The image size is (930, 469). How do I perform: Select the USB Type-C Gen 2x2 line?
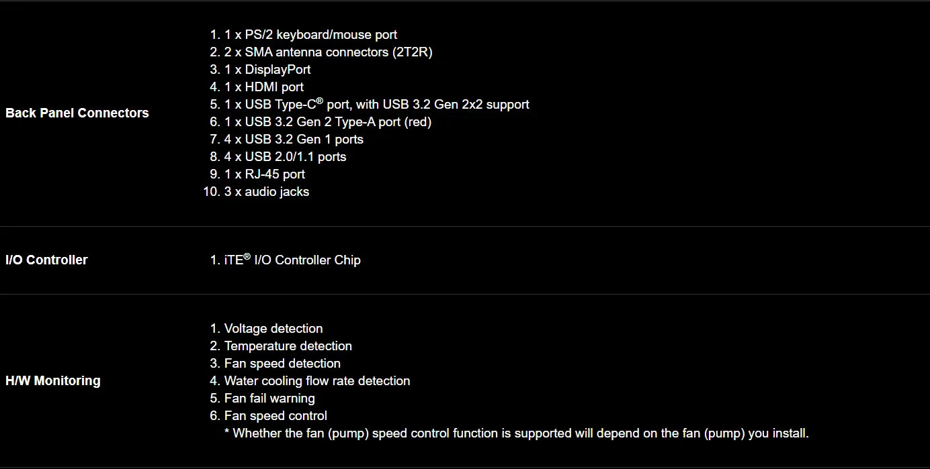377,104
